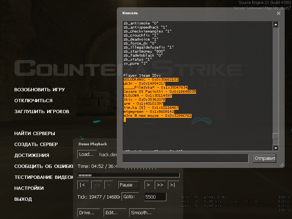This screenshot has height=219, width=292.
Task: Click the hack.dem file name
Action: 108,154
